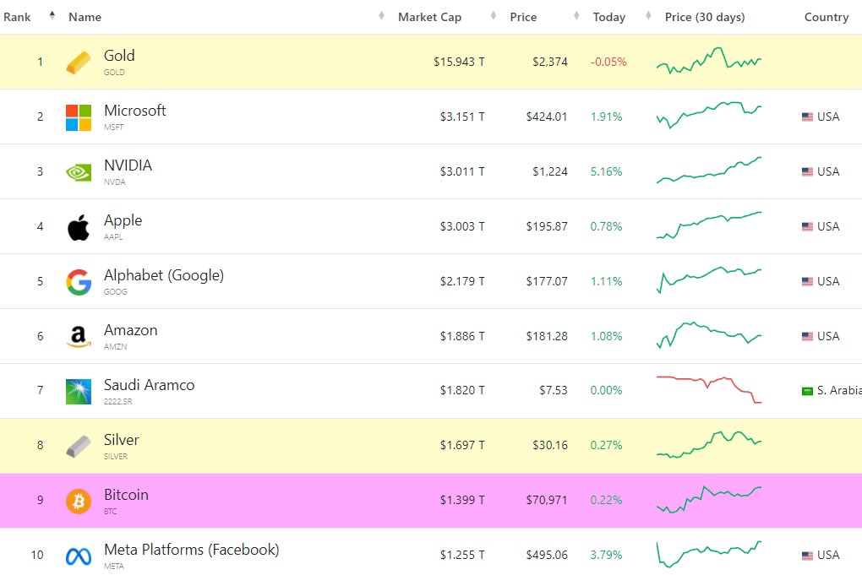Open the Gold asset page
Viewport: 862px width, 575px height.
point(119,56)
